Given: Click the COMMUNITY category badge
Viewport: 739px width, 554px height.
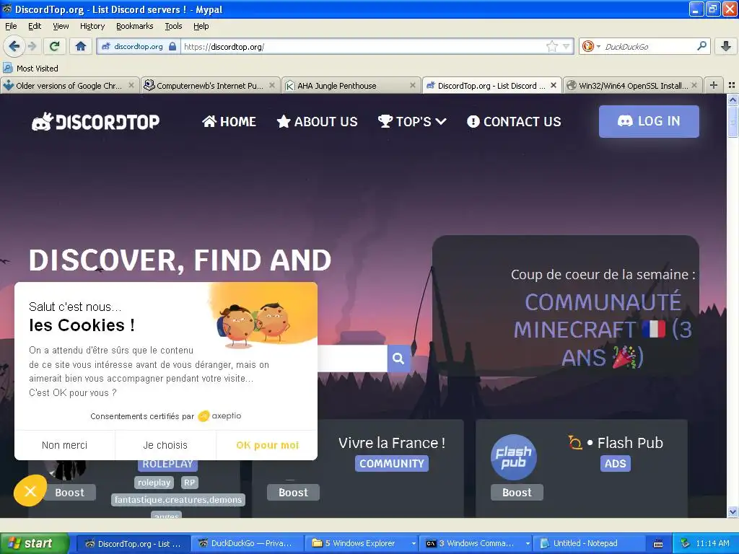Looking at the screenshot, I should (x=392, y=464).
